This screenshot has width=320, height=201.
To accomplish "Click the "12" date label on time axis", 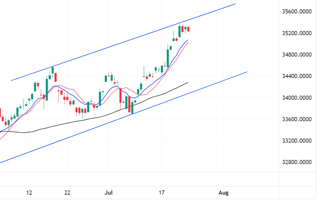I will pos(29,193).
